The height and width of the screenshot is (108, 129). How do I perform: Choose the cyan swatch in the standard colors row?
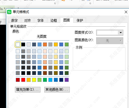[x=50, y=80]
